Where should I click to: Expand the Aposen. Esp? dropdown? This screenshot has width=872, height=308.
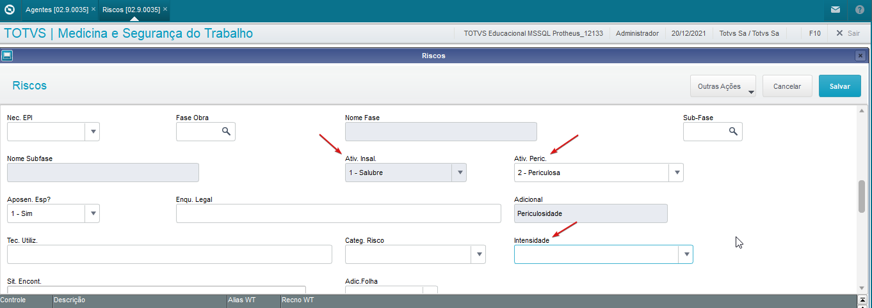93,213
